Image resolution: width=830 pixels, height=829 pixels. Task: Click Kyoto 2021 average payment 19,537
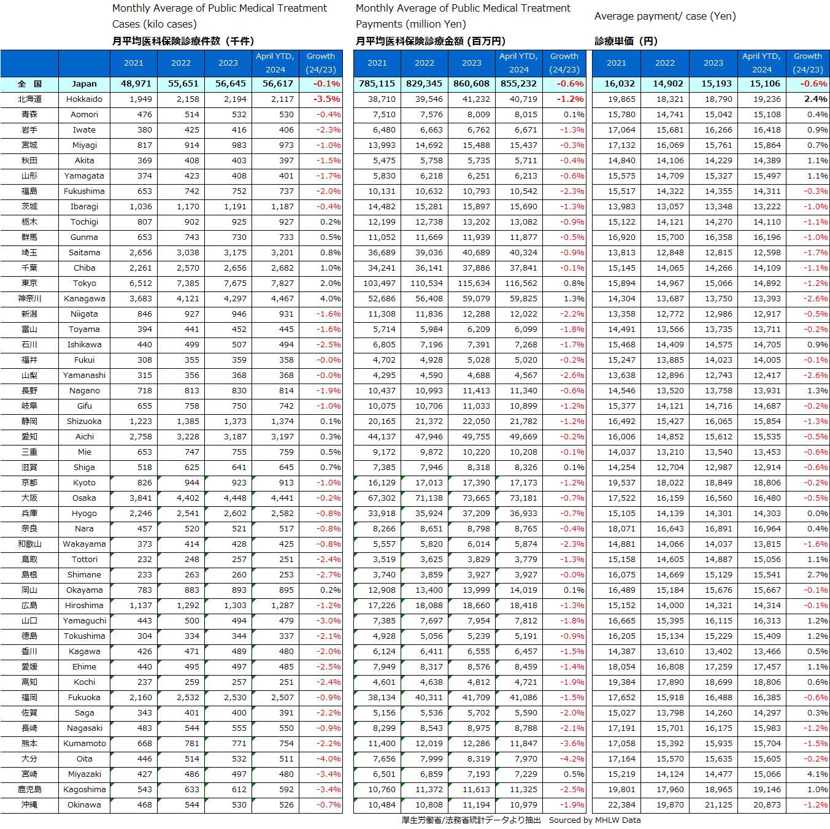coord(617,483)
